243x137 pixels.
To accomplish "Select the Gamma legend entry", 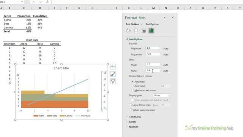I will 66,116.
